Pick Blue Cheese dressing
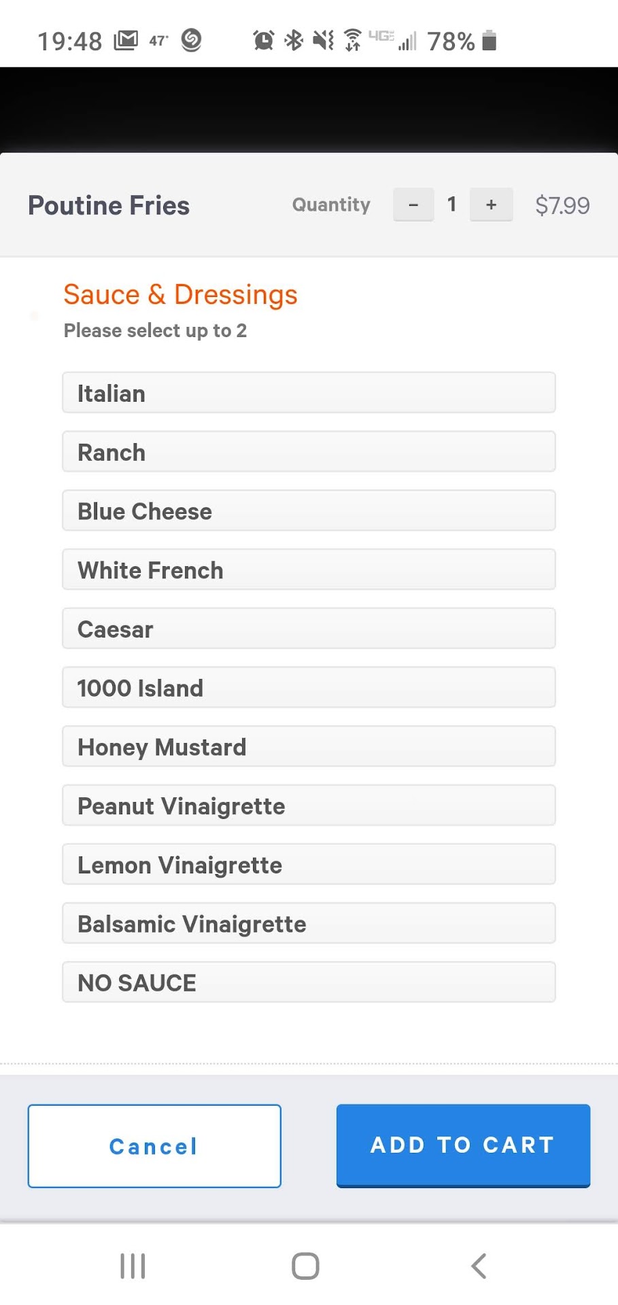 point(309,511)
